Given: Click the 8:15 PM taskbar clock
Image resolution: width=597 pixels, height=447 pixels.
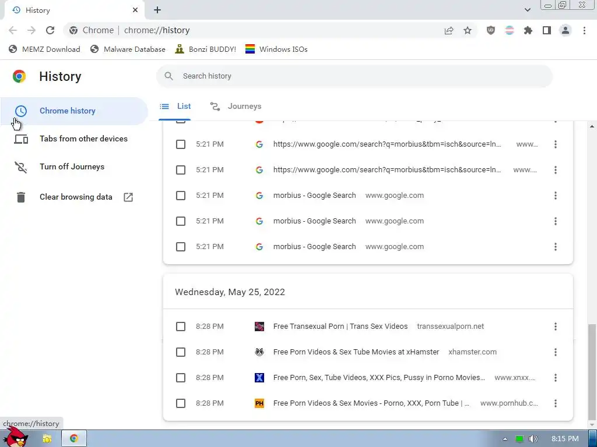Looking at the screenshot, I should 565,439.
